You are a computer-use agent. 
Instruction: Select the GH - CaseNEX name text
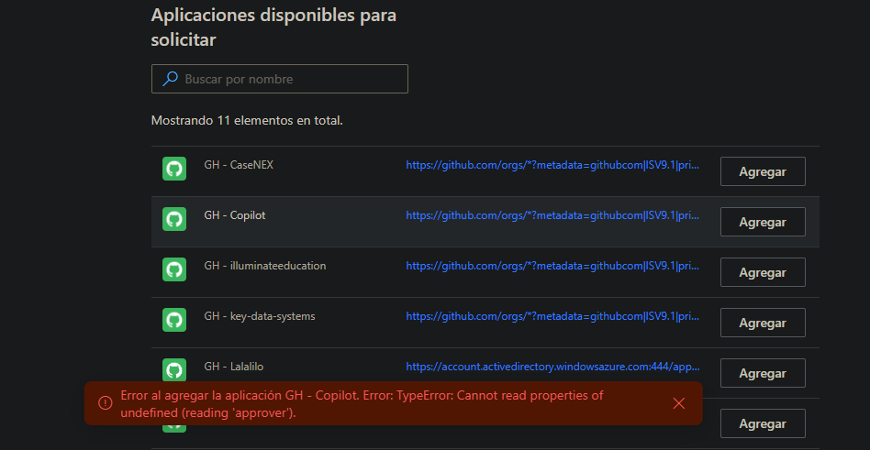coord(239,165)
